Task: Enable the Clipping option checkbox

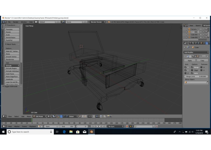Action: point(192,70)
